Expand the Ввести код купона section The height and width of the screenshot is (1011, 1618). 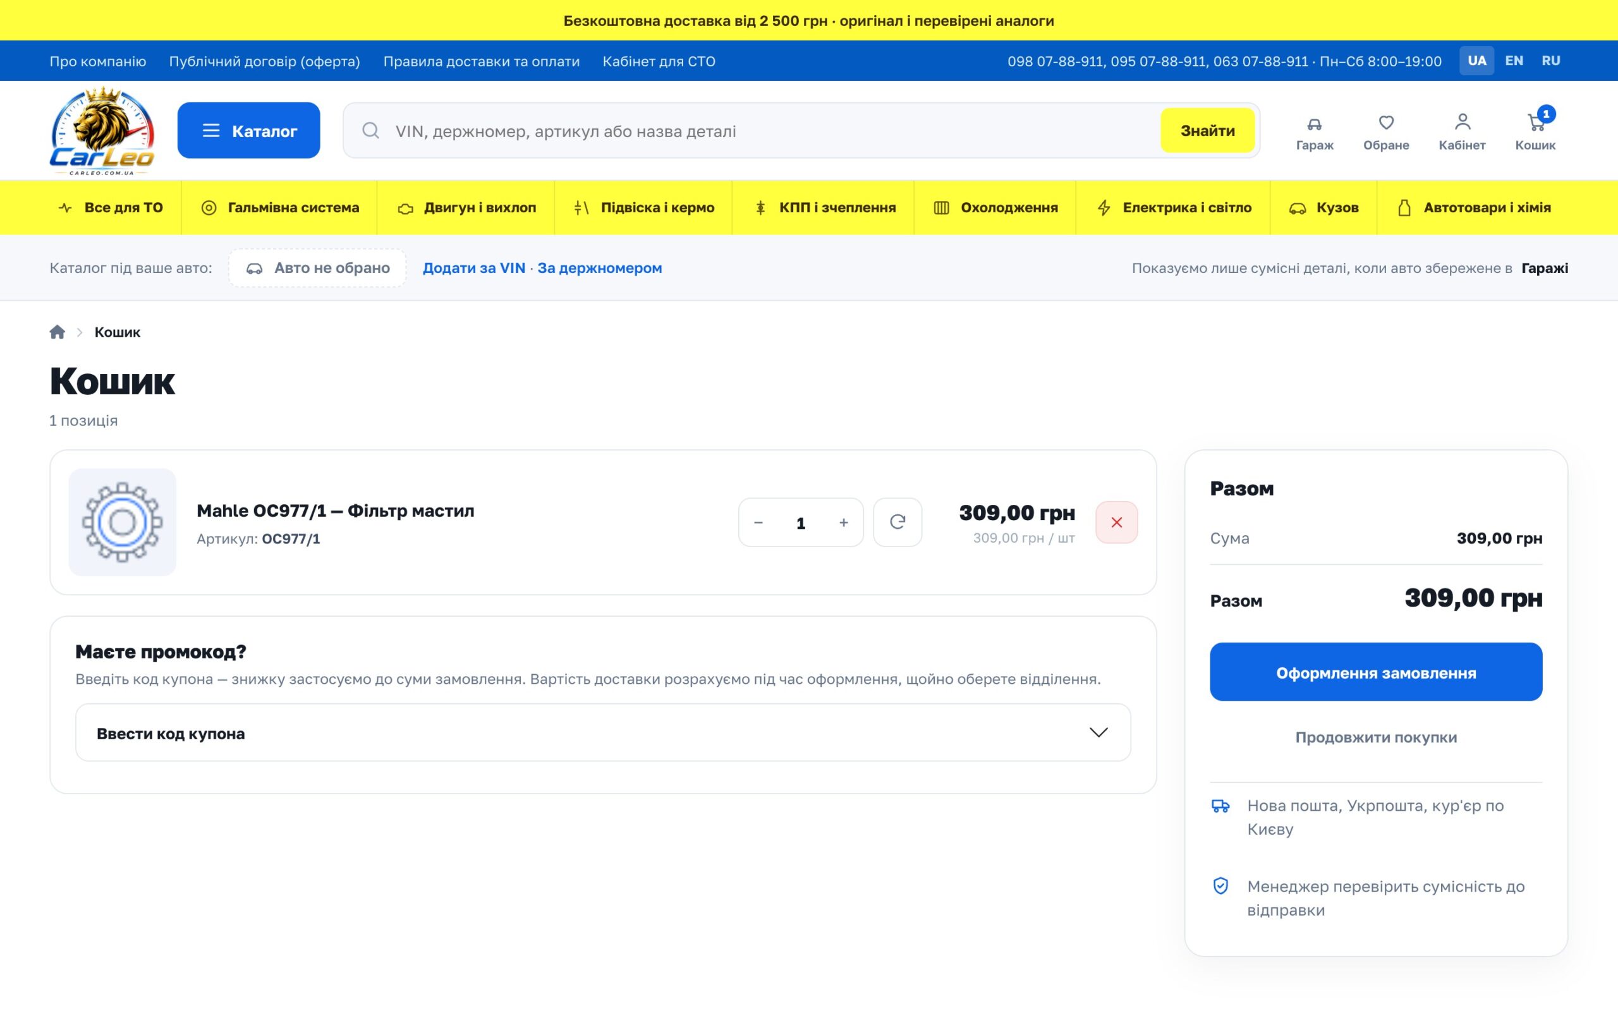click(x=602, y=733)
